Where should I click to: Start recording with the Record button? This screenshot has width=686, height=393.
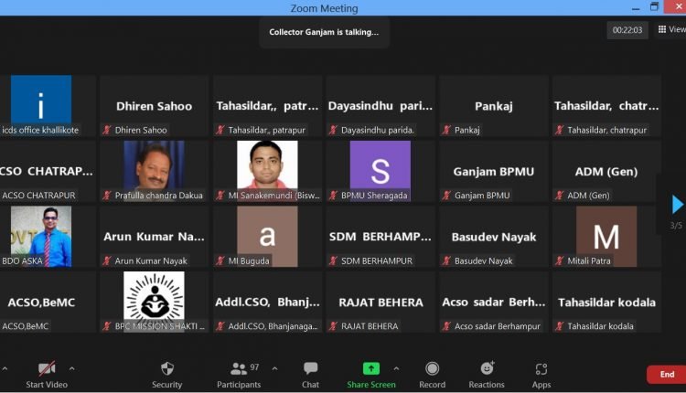point(432,374)
